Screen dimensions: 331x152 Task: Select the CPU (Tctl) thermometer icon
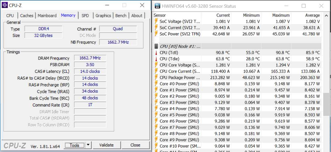pos(156,53)
